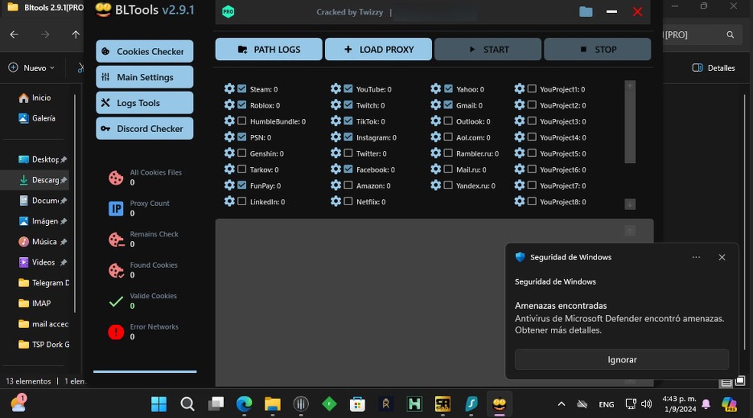Open Microsoft Store from the taskbar

pos(357,404)
